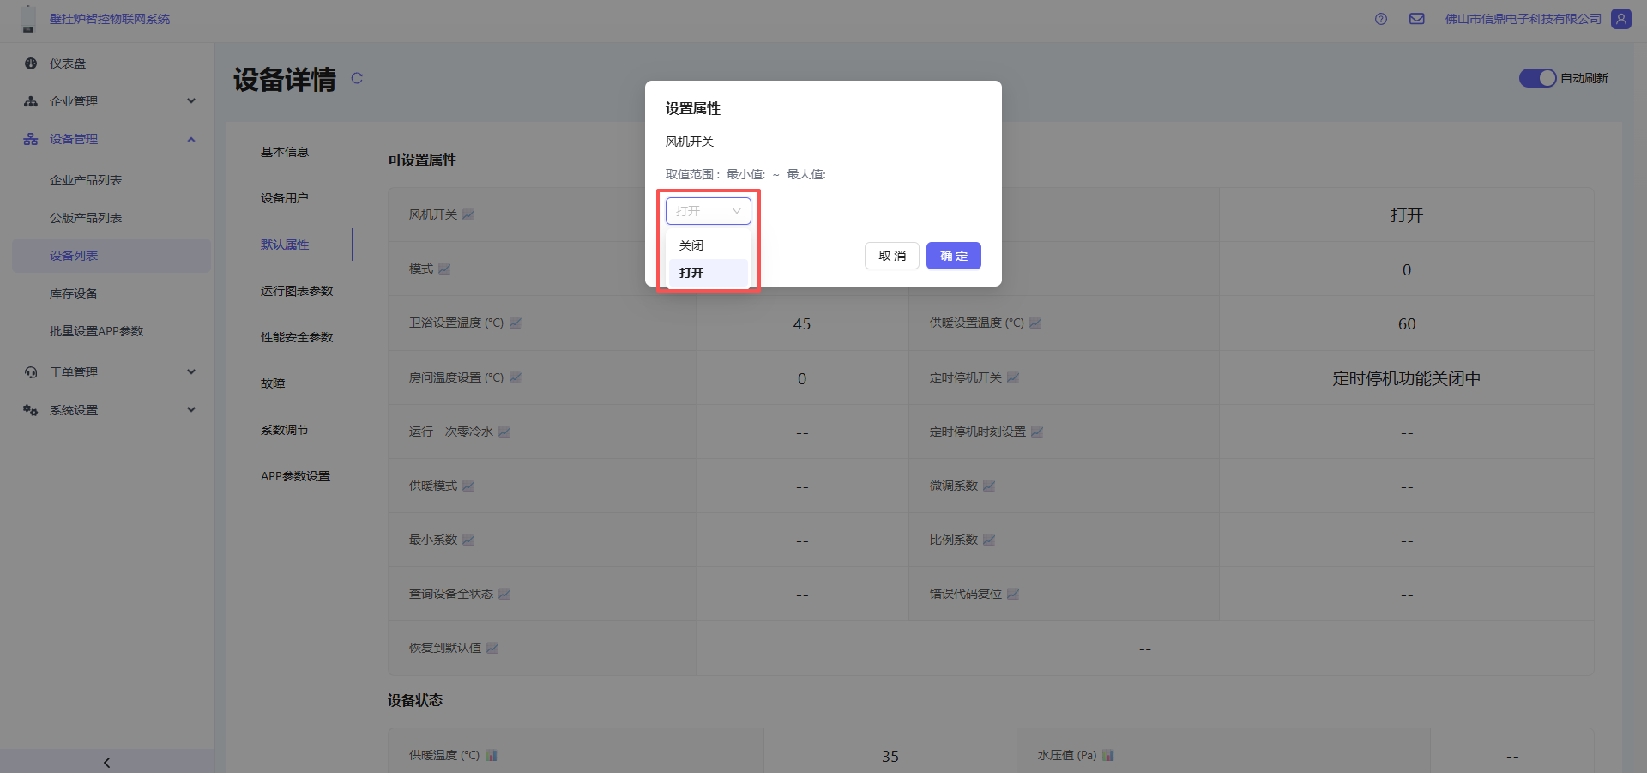Open 仪表盘 dashboard menu item
Viewport: 1647px width, 773px height.
tap(68, 63)
